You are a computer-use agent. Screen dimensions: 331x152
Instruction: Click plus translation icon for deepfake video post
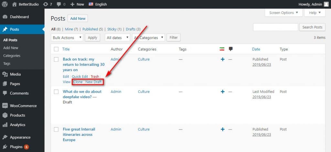pos(222,92)
